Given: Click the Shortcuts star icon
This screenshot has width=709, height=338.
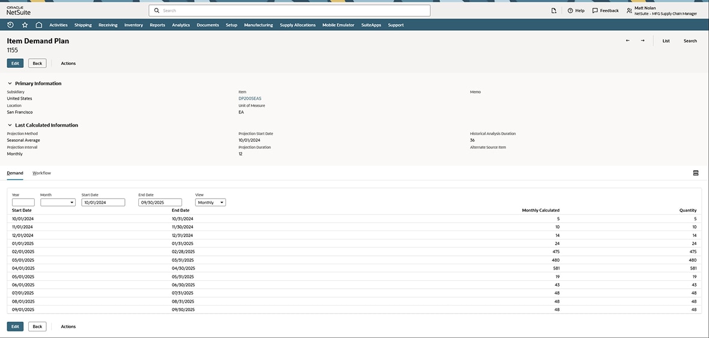Looking at the screenshot, I should [x=25, y=25].
